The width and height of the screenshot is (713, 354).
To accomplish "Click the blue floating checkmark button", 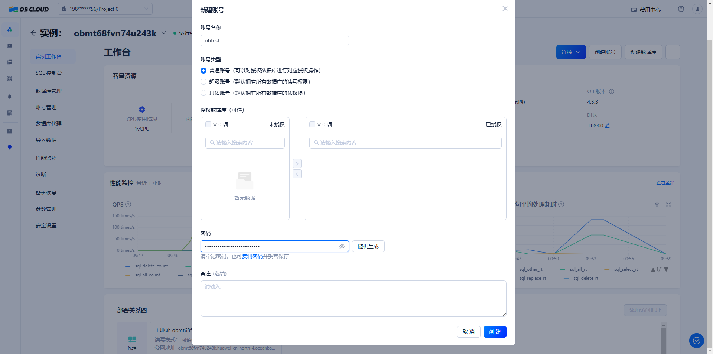I will click(x=697, y=341).
